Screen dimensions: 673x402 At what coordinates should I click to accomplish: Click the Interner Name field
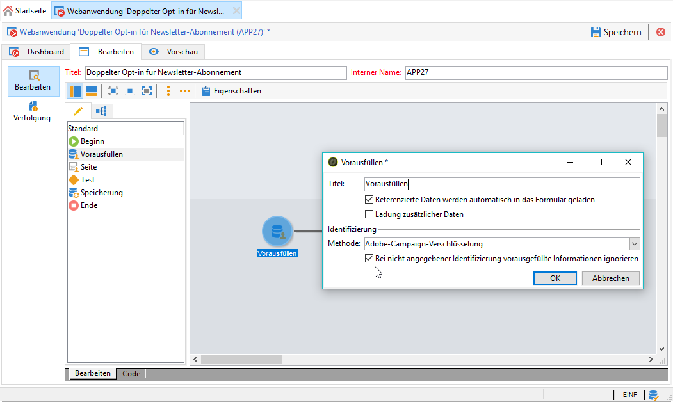[536, 72]
